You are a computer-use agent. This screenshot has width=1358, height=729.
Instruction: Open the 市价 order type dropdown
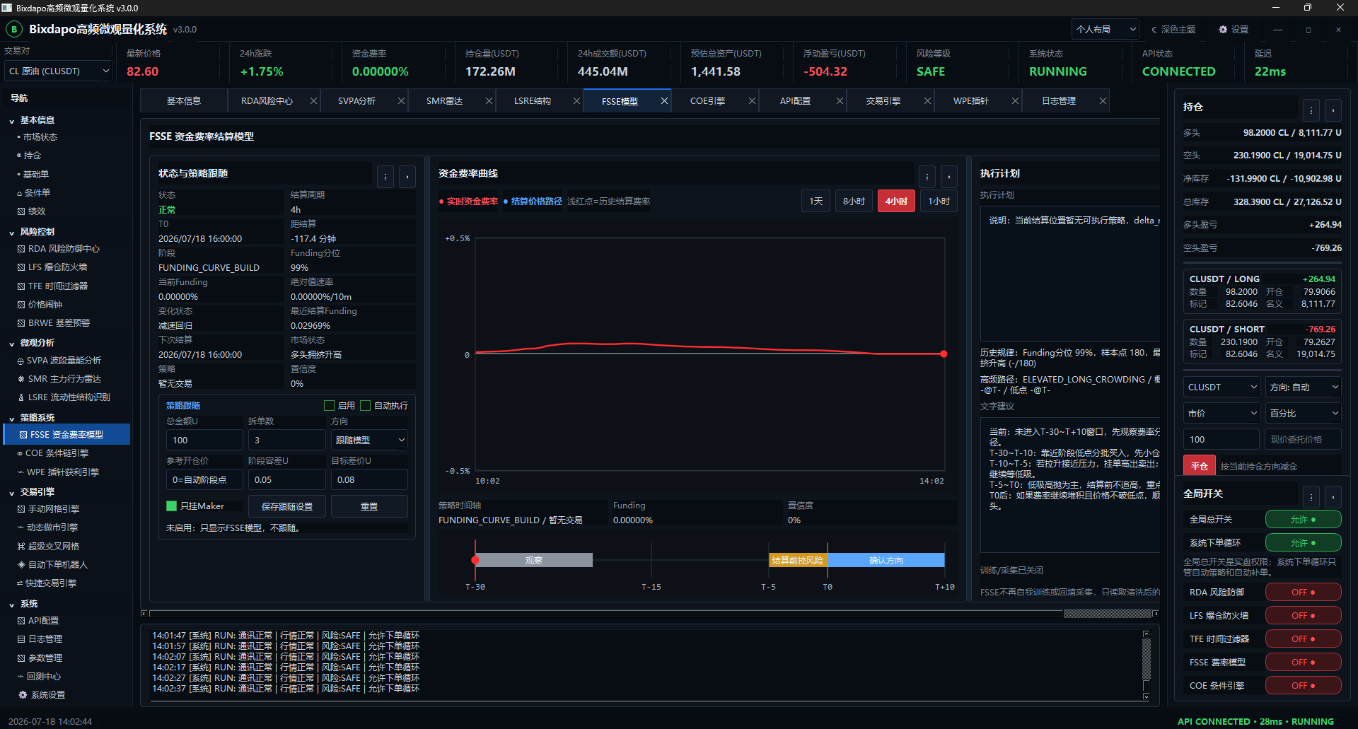tap(1221, 414)
